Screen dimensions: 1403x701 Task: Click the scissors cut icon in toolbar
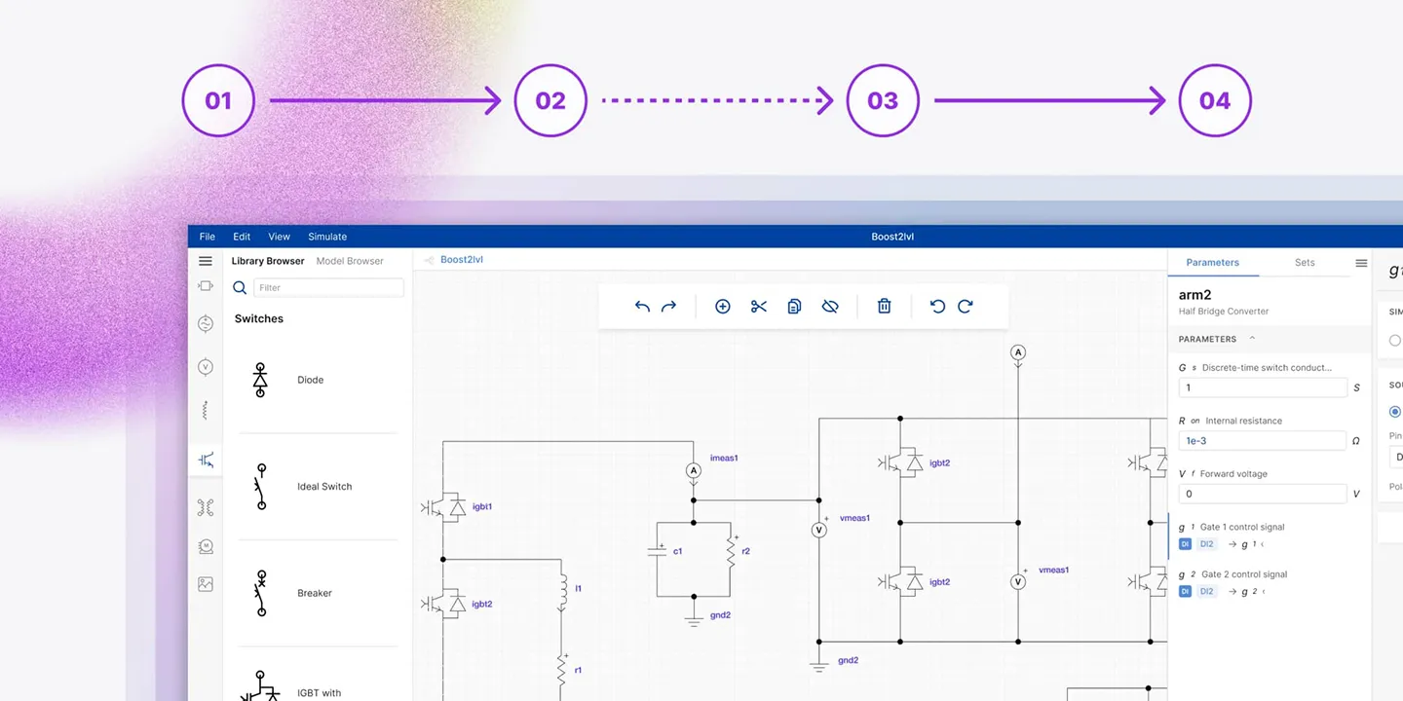click(x=759, y=306)
